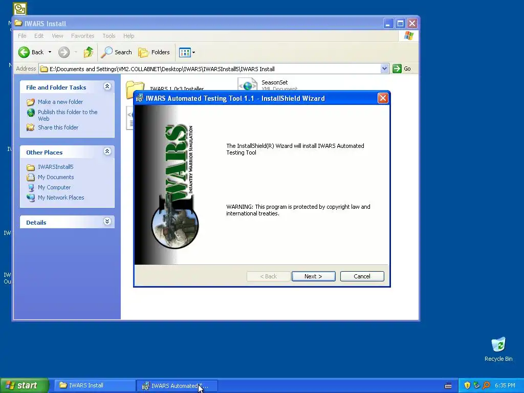Open the Tools menu

(108, 36)
